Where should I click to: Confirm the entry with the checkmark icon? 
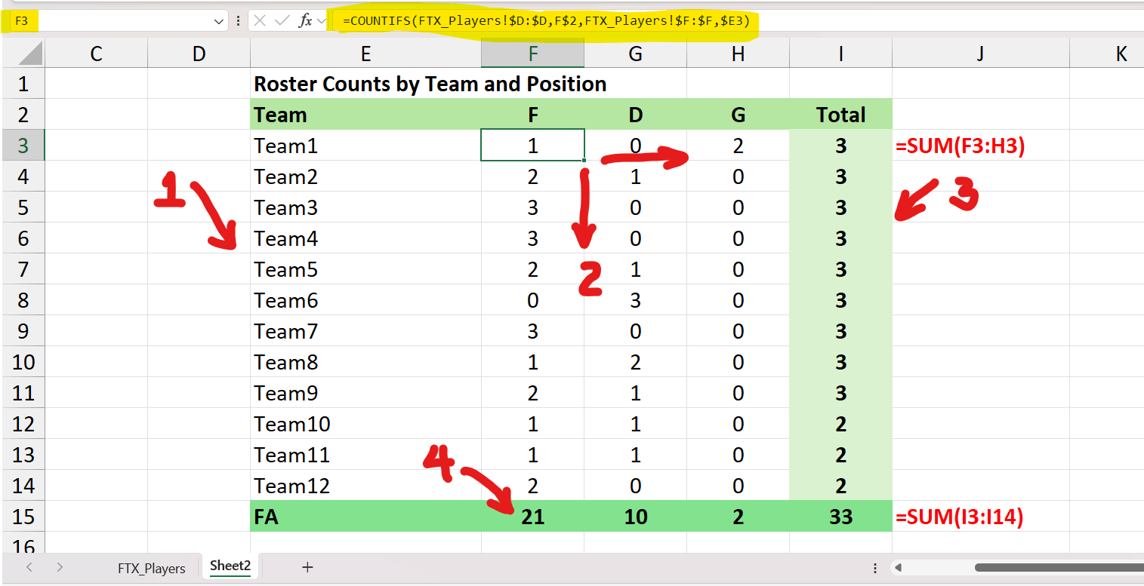pyautogui.click(x=282, y=21)
